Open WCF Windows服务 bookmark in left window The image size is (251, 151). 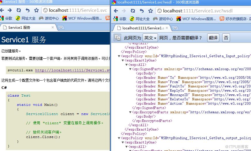pyautogui.click(x=82, y=18)
